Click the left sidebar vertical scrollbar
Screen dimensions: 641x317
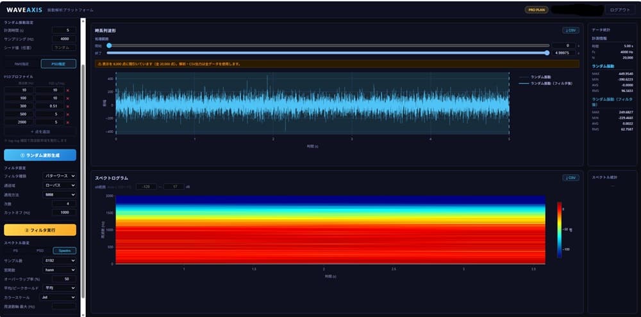(83, 182)
